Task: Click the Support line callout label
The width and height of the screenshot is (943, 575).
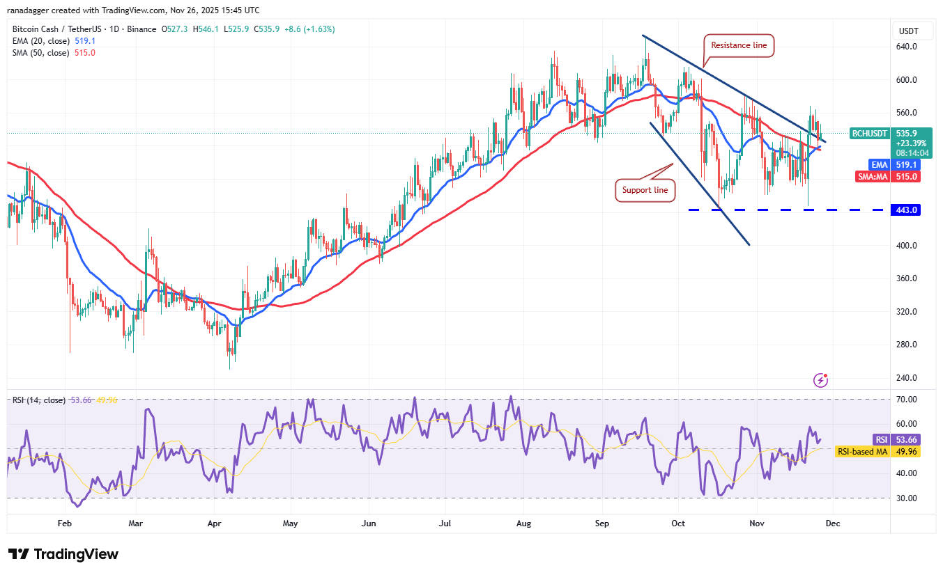Action: [x=645, y=190]
